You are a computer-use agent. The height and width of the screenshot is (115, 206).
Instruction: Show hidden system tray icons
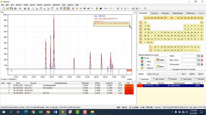click(172, 112)
